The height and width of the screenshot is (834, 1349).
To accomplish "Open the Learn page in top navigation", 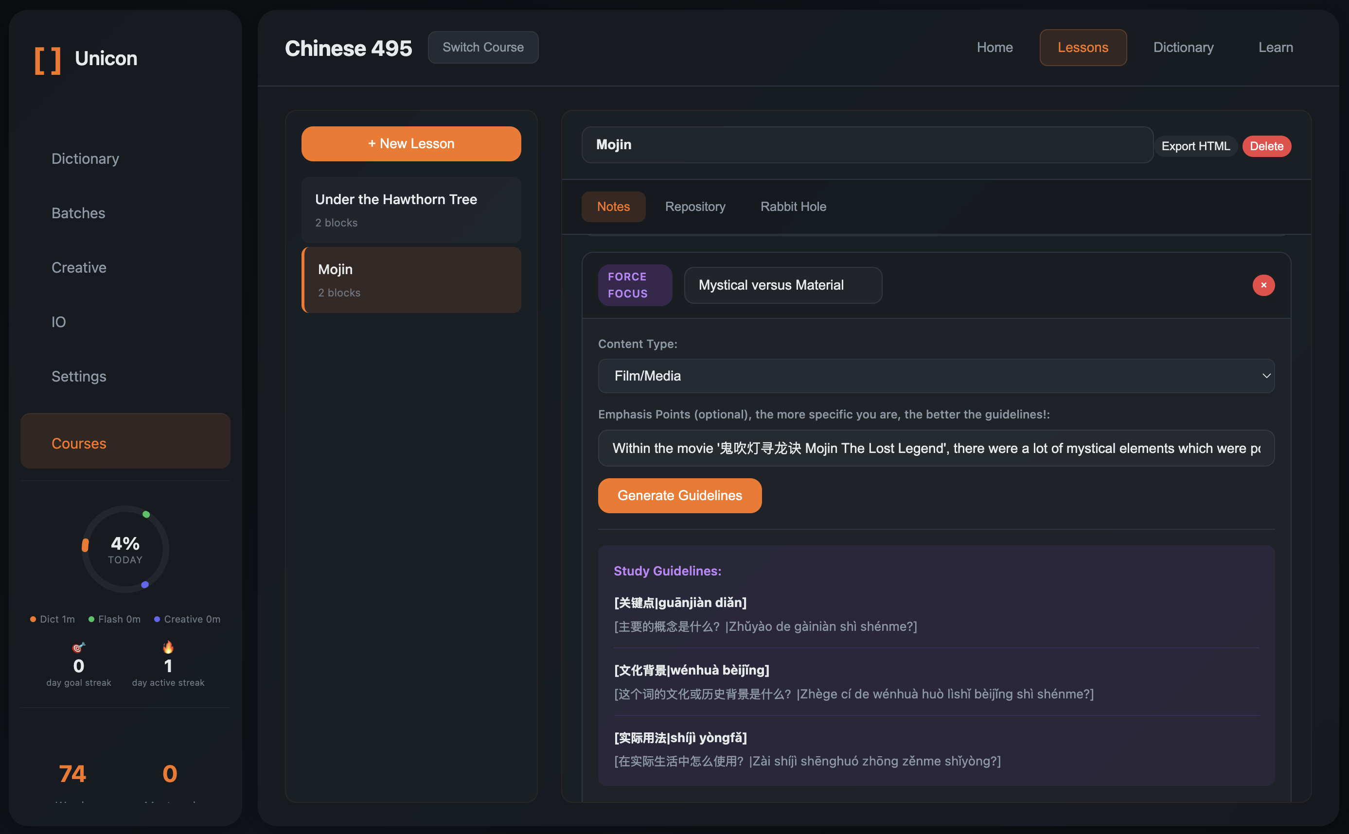I will pyautogui.click(x=1275, y=48).
